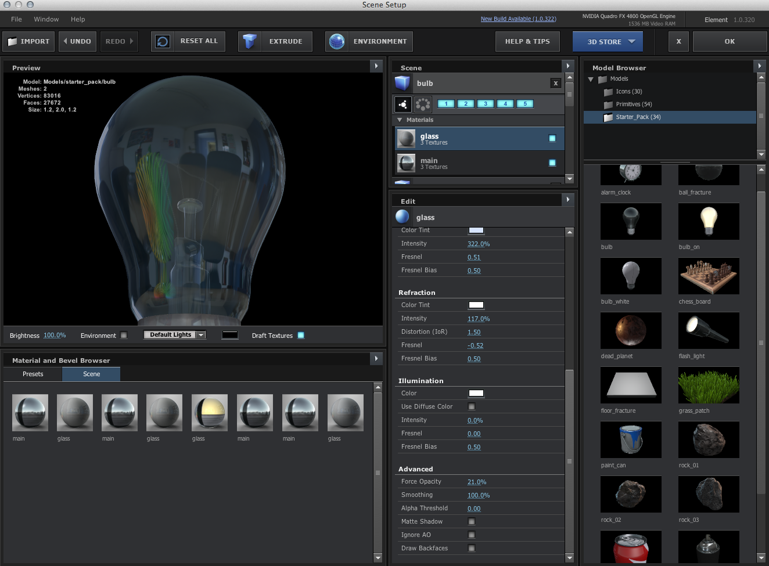
Task: Enable the Draw Backfaces checkbox
Action: (472, 548)
